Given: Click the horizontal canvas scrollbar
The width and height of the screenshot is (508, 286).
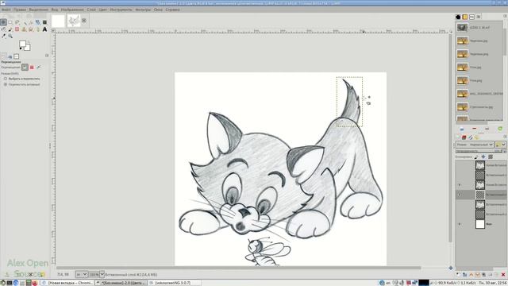Looking at the screenshot, I should tap(239, 268).
